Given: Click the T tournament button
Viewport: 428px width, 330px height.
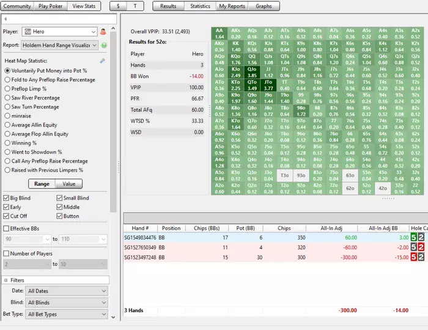Looking at the screenshot, I should click(135, 6).
